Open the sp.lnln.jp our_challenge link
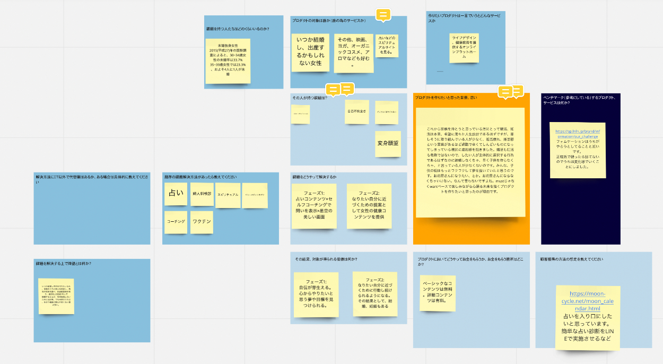Screen dimensions: 663x364 577,134
